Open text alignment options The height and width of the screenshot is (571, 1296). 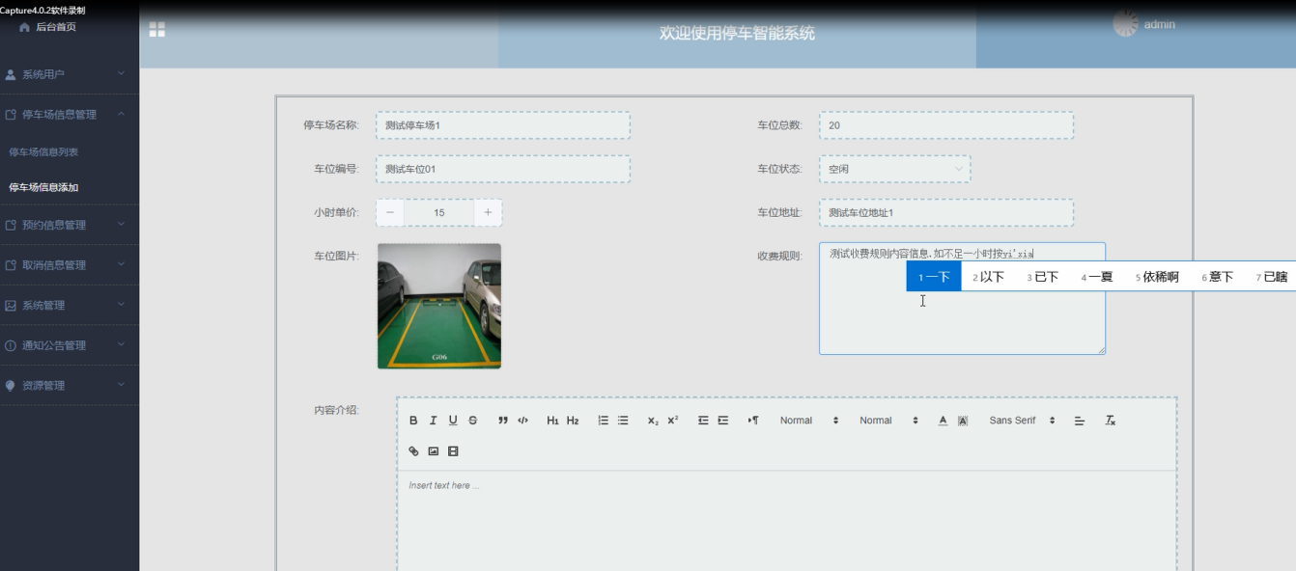click(x=1080, y=421)
